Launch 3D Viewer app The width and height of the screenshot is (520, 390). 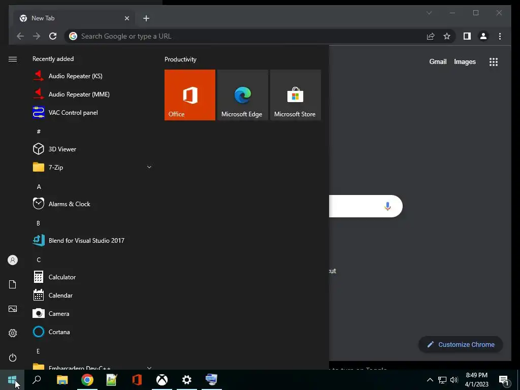(x=92, y=149)
